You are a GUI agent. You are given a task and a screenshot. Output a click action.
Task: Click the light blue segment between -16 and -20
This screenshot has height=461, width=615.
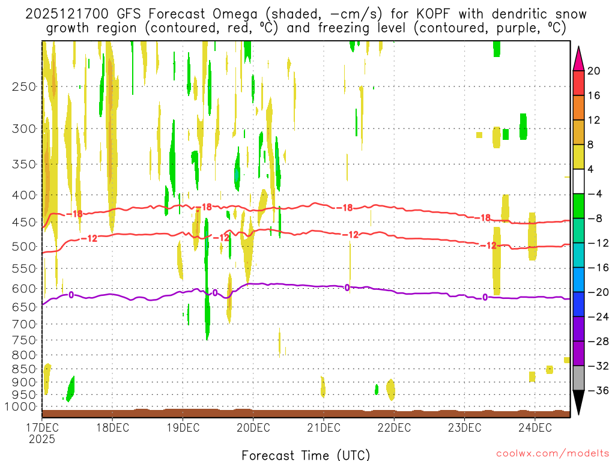point(578,280)
